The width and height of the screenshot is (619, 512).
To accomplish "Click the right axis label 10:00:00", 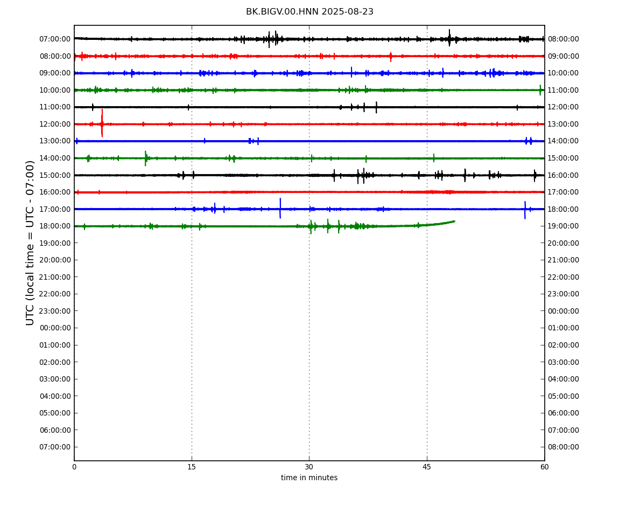I will tap(564, 73).
